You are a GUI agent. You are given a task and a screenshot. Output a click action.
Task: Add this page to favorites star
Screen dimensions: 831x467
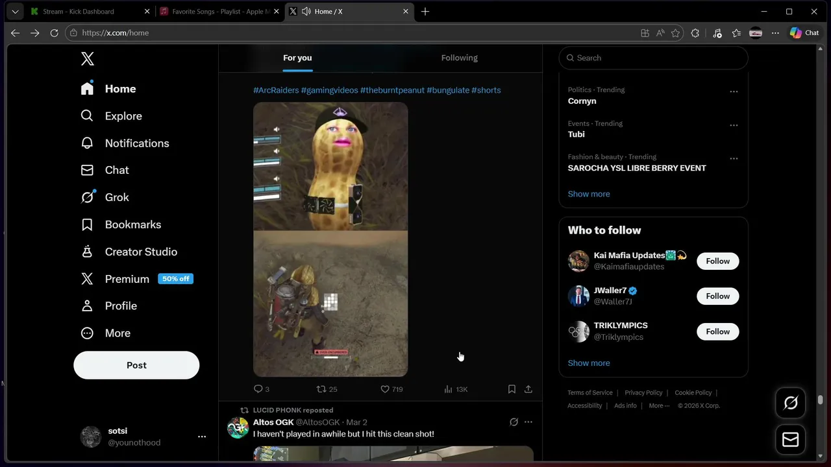676,33
